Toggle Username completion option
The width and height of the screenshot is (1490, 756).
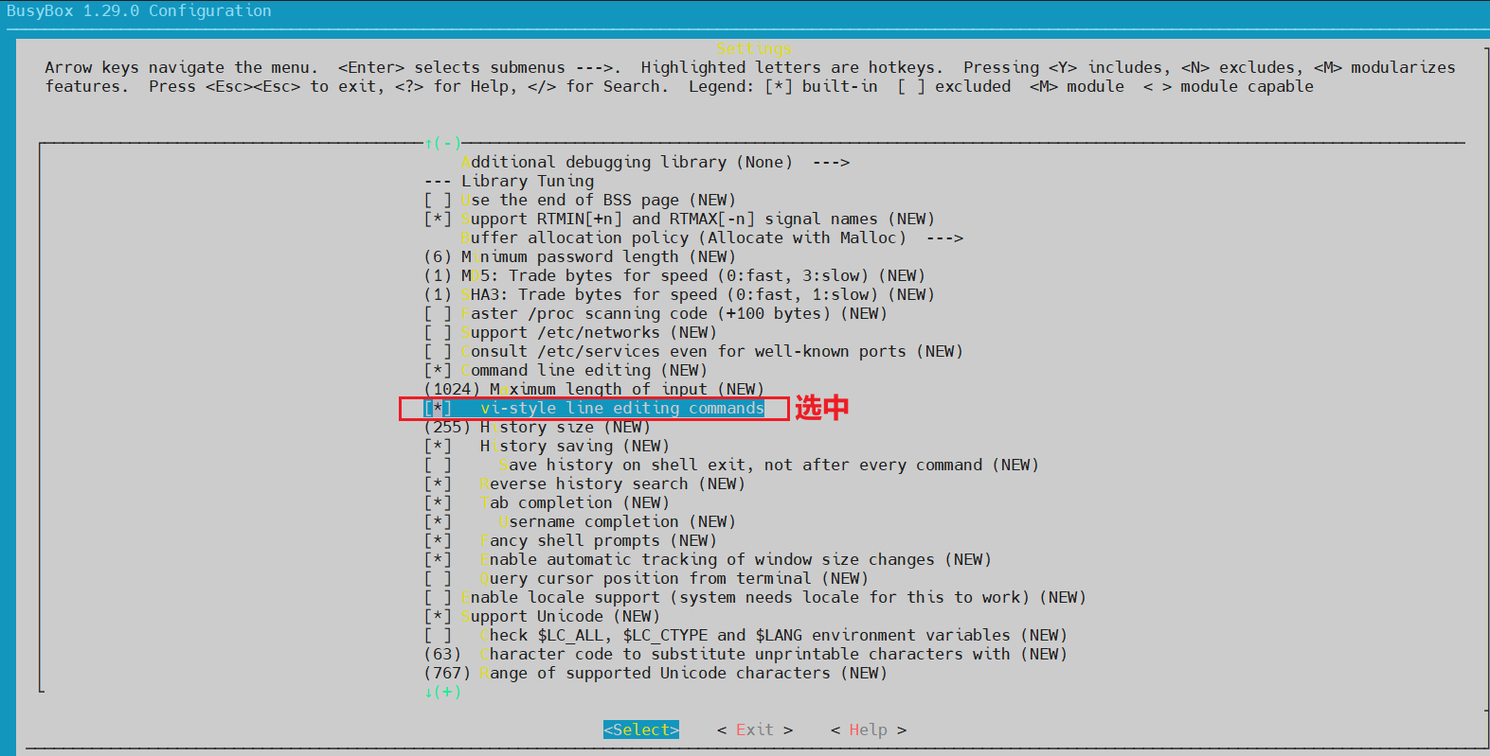pyautogui.click(x=580, y=521)
